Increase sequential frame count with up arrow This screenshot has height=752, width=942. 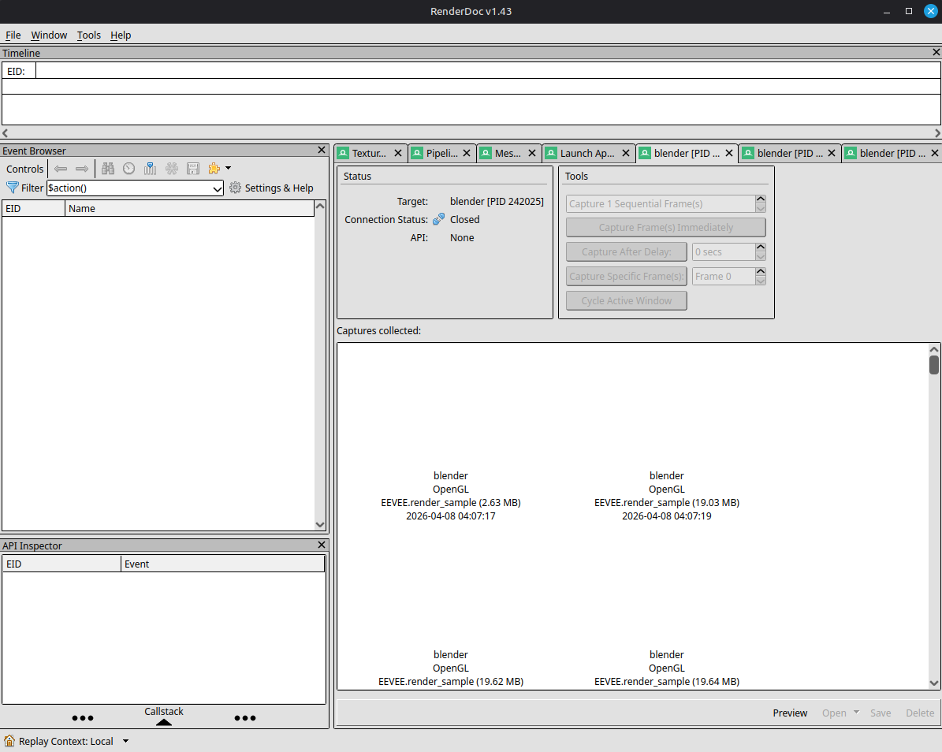coord(761,199)
